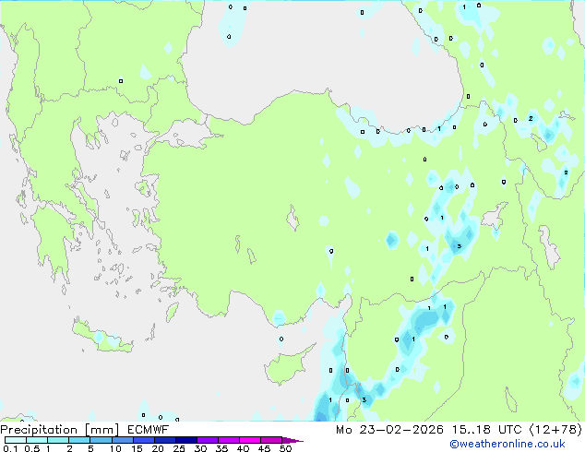Screen dimensions: 585x452
Task: Select the '20' legend scale label
Action: (x=158, y=448)
